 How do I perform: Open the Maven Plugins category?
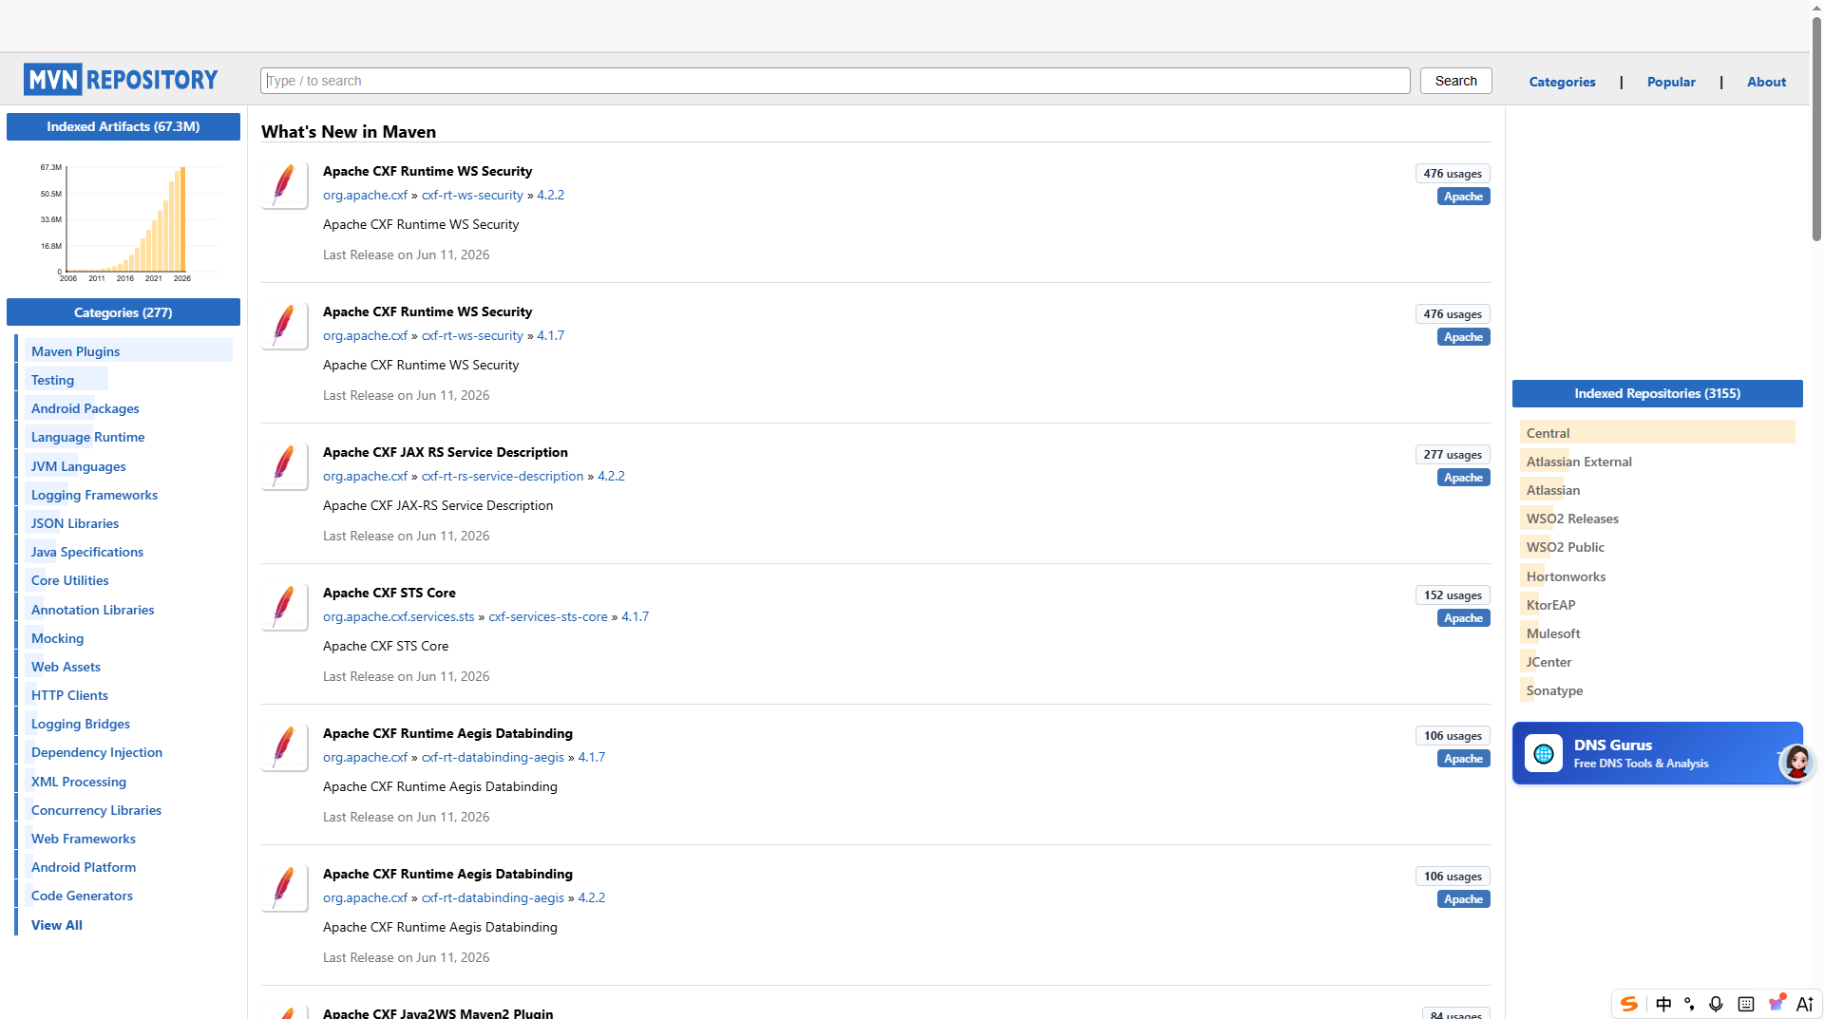pyautogui.click(x=75, y=351)
